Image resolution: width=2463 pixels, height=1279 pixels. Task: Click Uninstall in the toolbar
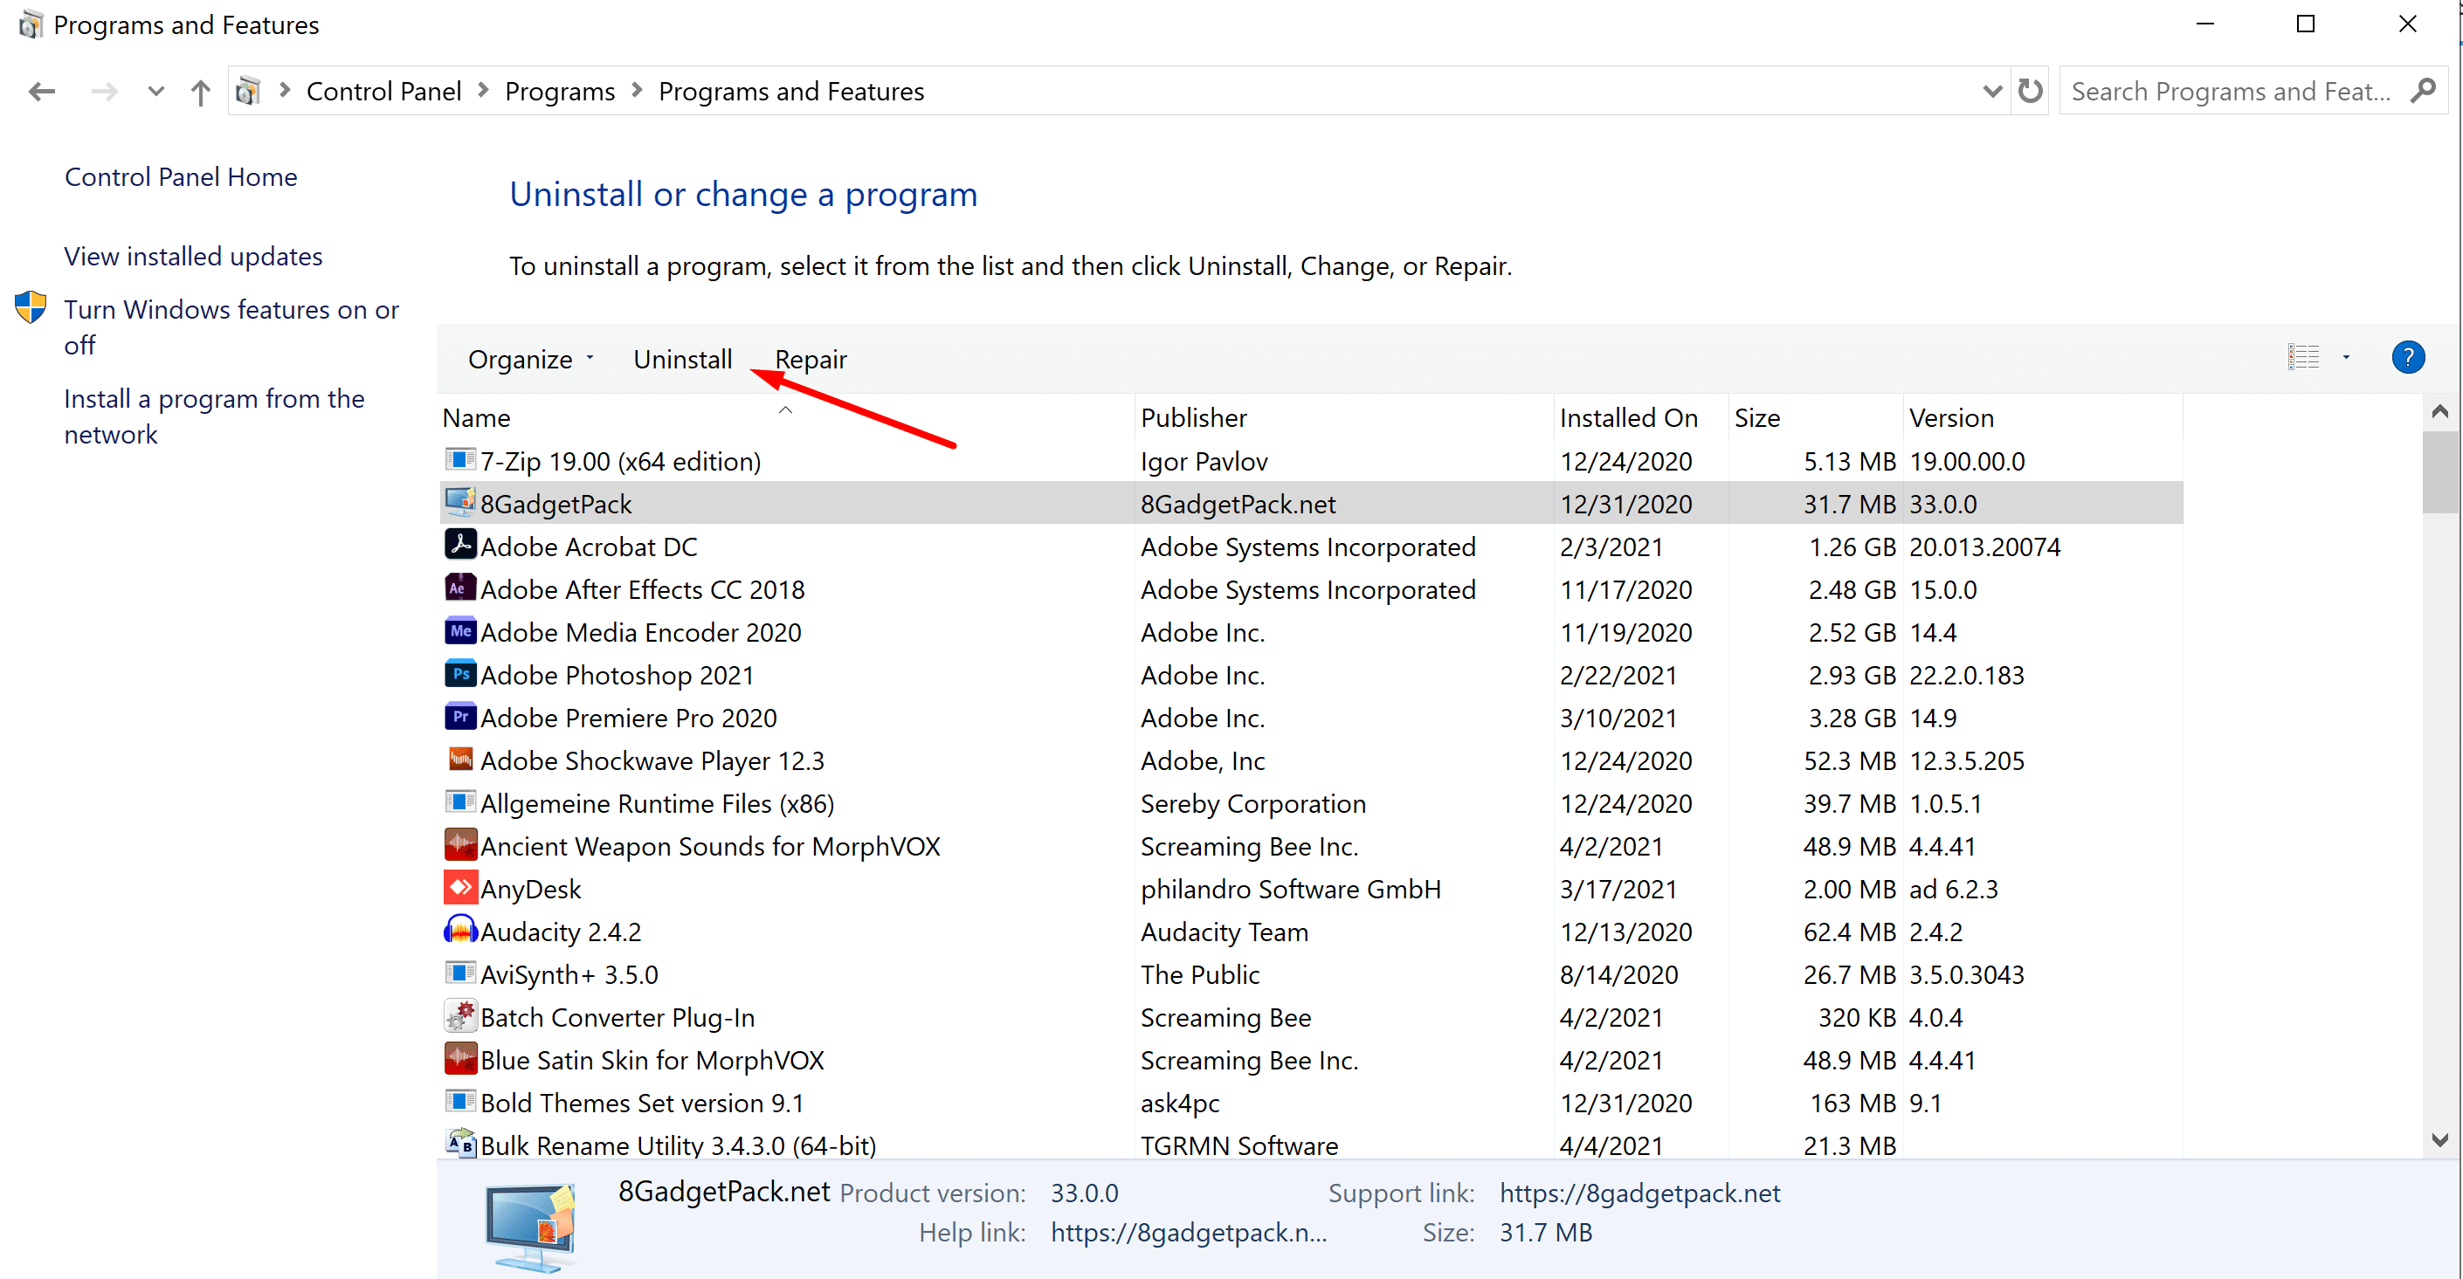pos(682,360)
